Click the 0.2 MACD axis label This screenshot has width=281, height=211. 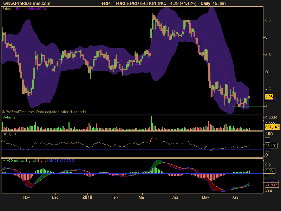268,165
